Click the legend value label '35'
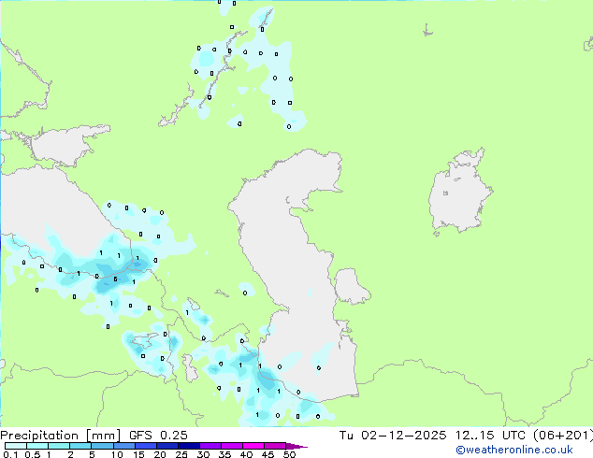593x458 pixels. [x=224, y=454]
